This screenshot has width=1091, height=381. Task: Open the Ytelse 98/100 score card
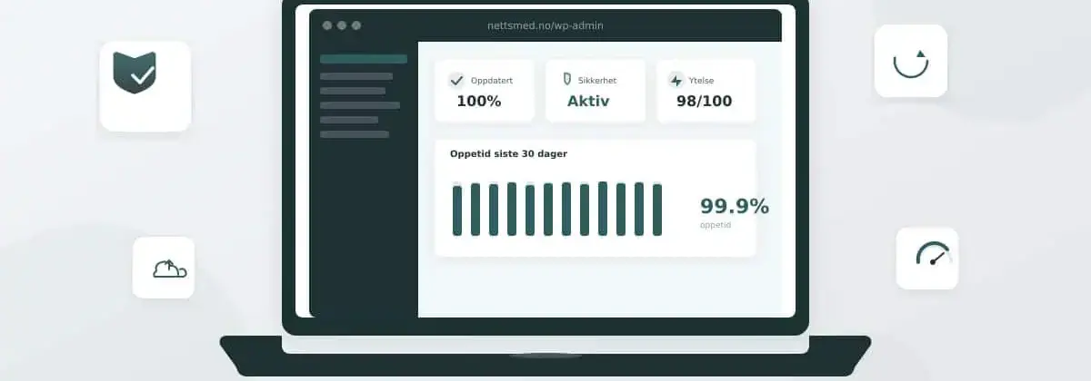click(x=706, y=91)
